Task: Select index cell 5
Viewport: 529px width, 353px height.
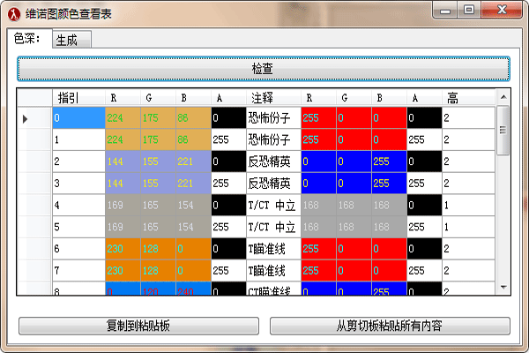Action: 78,227
